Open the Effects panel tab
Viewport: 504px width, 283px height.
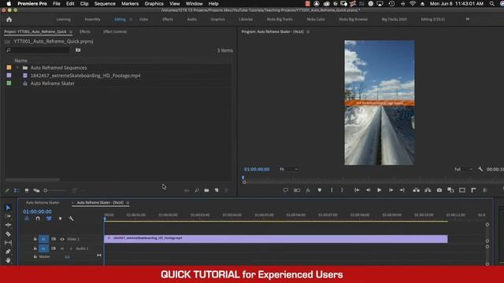[x=85, y=31]
